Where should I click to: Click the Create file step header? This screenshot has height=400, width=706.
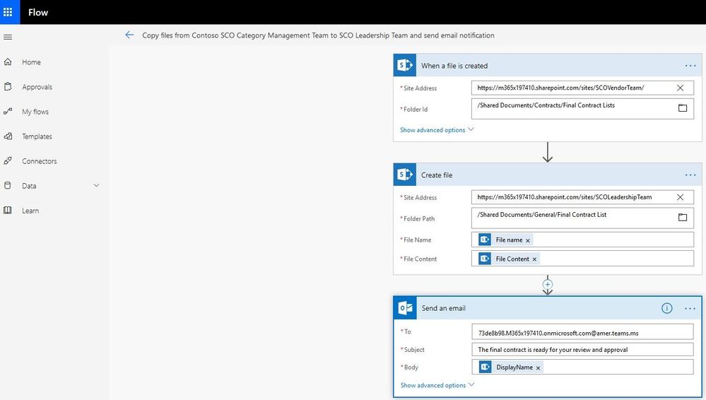[x=548, y=175]
